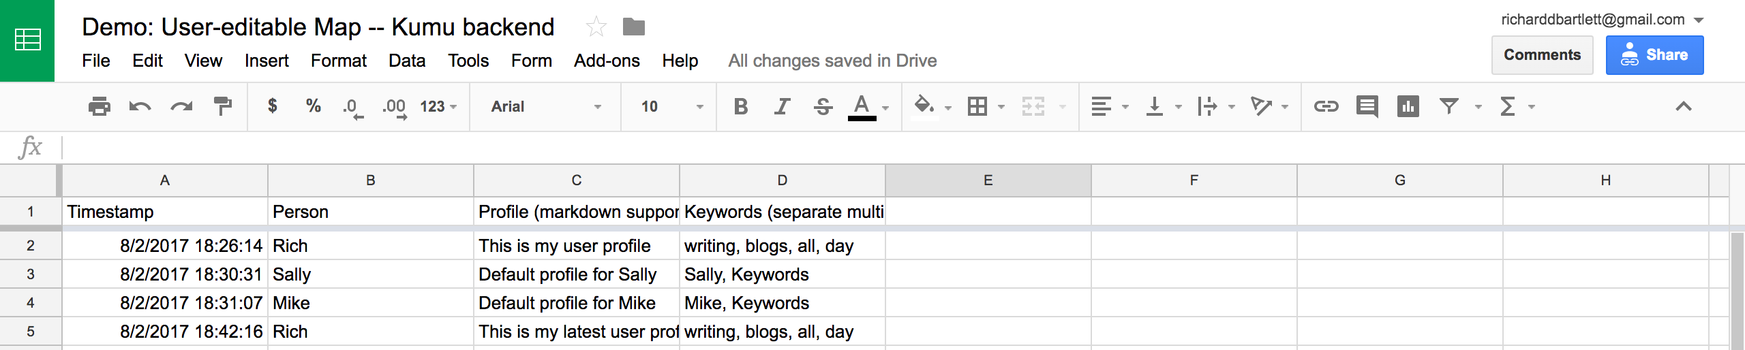Insert a link using the toolbar icon
1745x350 pixels.
[x=1326, y=106]
